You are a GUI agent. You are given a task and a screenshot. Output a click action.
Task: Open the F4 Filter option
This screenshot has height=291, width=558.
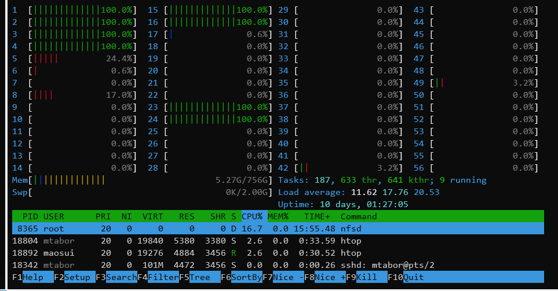click(x=163, y=277)
